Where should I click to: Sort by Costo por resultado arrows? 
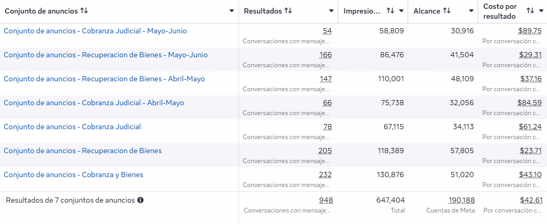click(x=530, y=11)
